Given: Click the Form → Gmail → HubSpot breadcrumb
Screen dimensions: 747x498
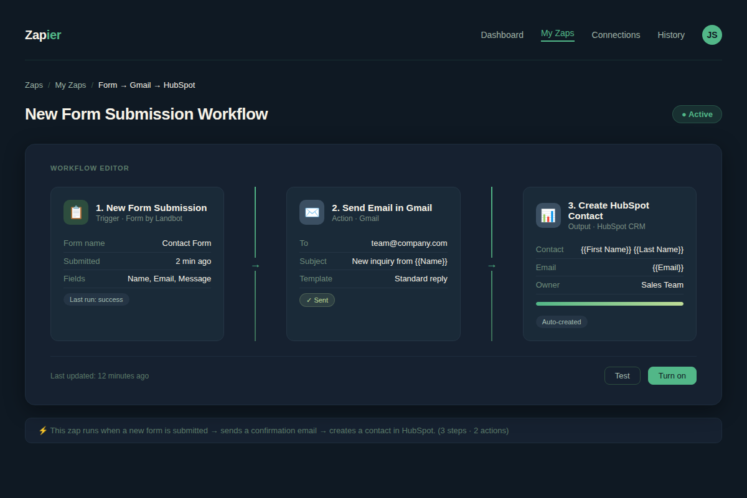Looking at the screenshot, I should click(x=147, y=85).
